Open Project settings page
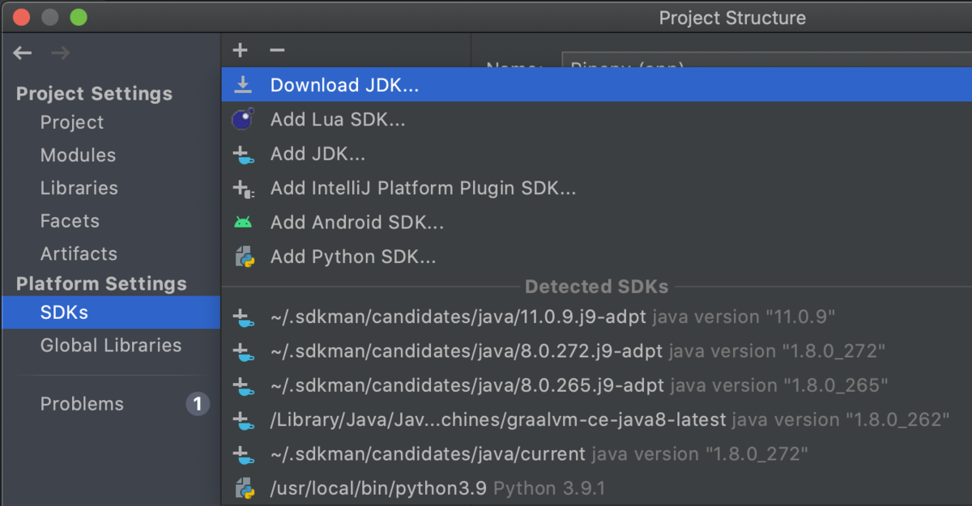 [72, 122]
